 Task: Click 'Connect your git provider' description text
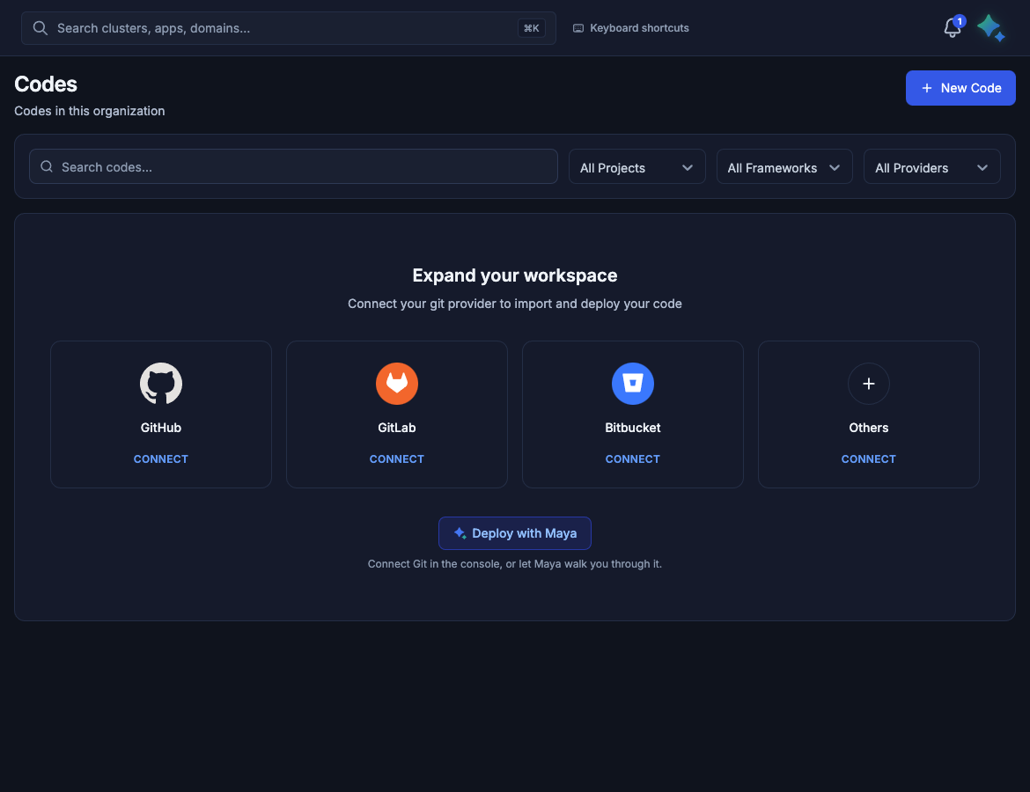coord(515,304)
